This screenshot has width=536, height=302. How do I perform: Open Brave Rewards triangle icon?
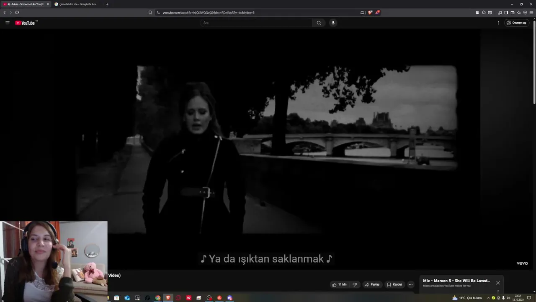(377, 13)
